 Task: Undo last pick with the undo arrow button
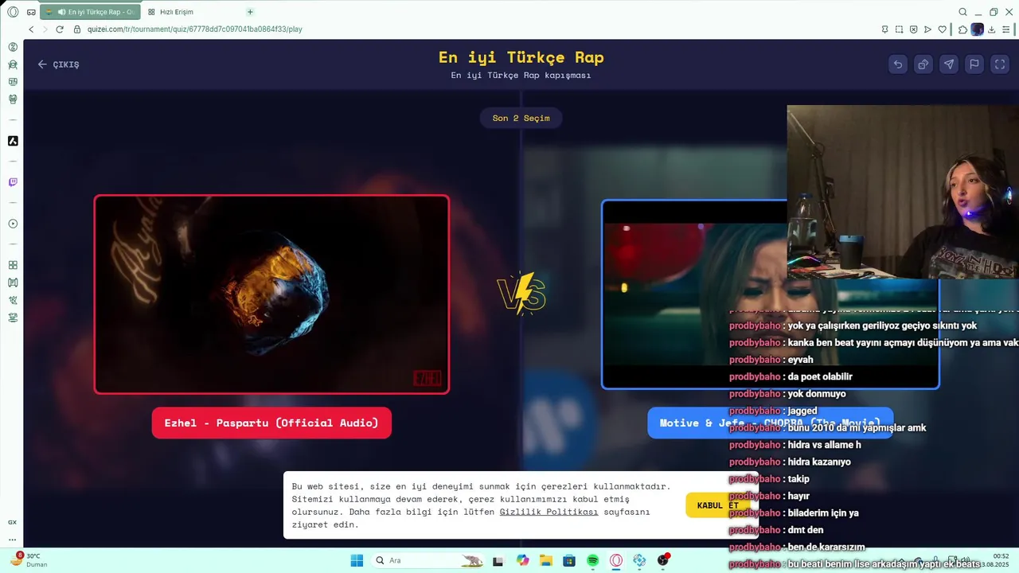pyautogui.click(x=898, y=64)
